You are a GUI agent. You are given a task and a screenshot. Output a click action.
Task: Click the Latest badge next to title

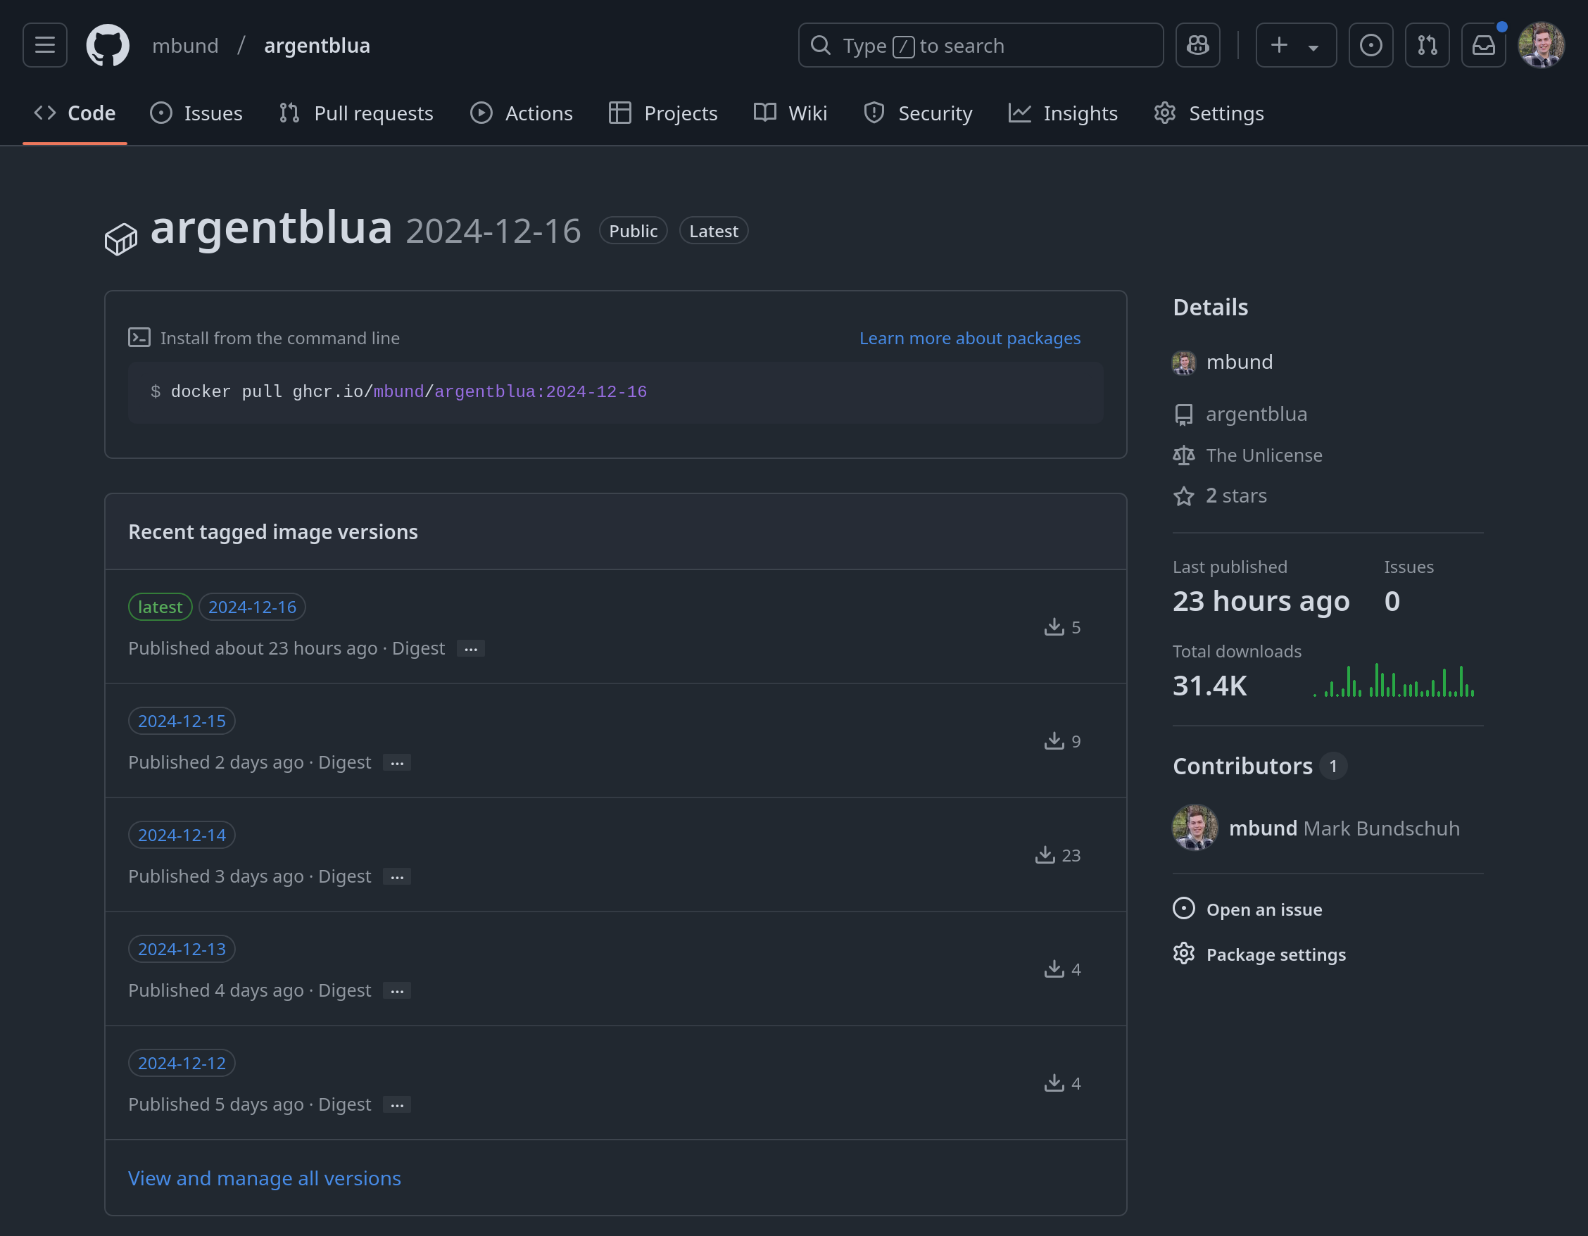click(713, 231)
